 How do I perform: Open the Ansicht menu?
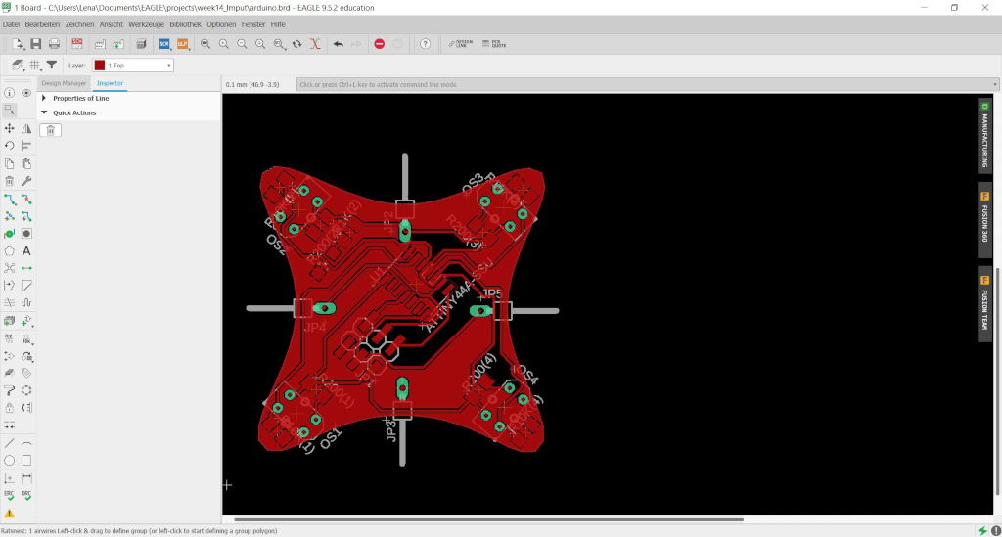[x=112, y=24]
